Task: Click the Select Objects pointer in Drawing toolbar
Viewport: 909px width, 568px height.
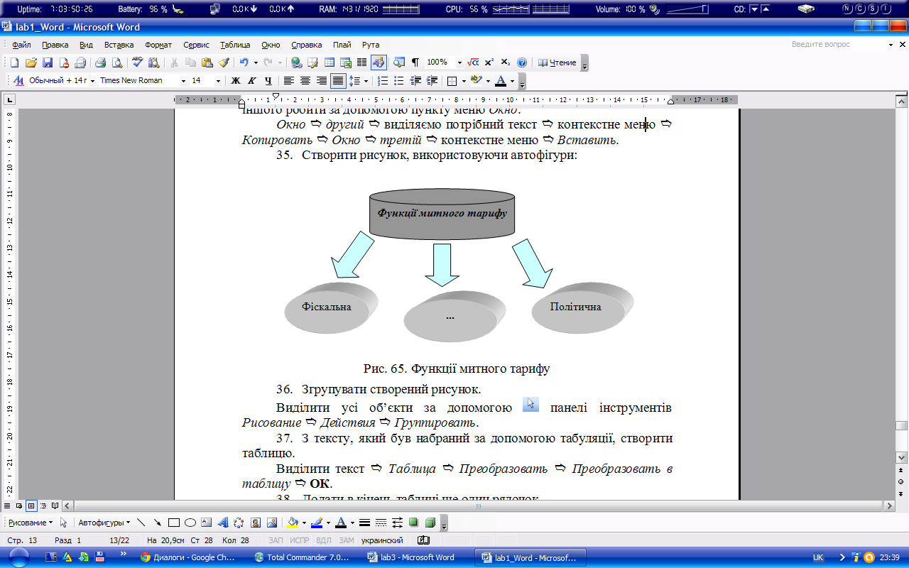Action: pyautogui.click(x=64, y=523)
